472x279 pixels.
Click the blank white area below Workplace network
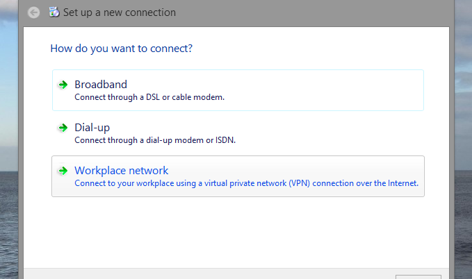(x=236, y=232)
